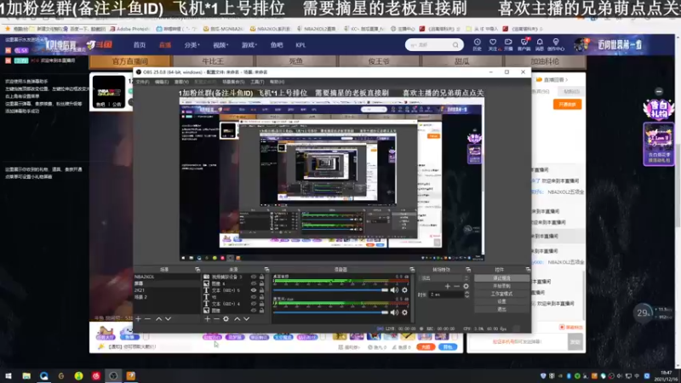The width and height of the screenshot is (681, 383).
Task: Toggle visibility of 文本 (GDI+) 6 source
Action: tap(254, 290)
